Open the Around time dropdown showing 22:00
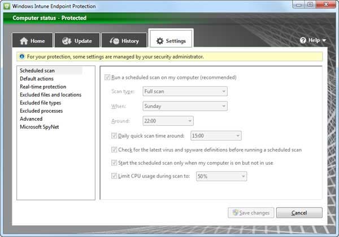Screen dimensions: 339x237 [168, 121]
